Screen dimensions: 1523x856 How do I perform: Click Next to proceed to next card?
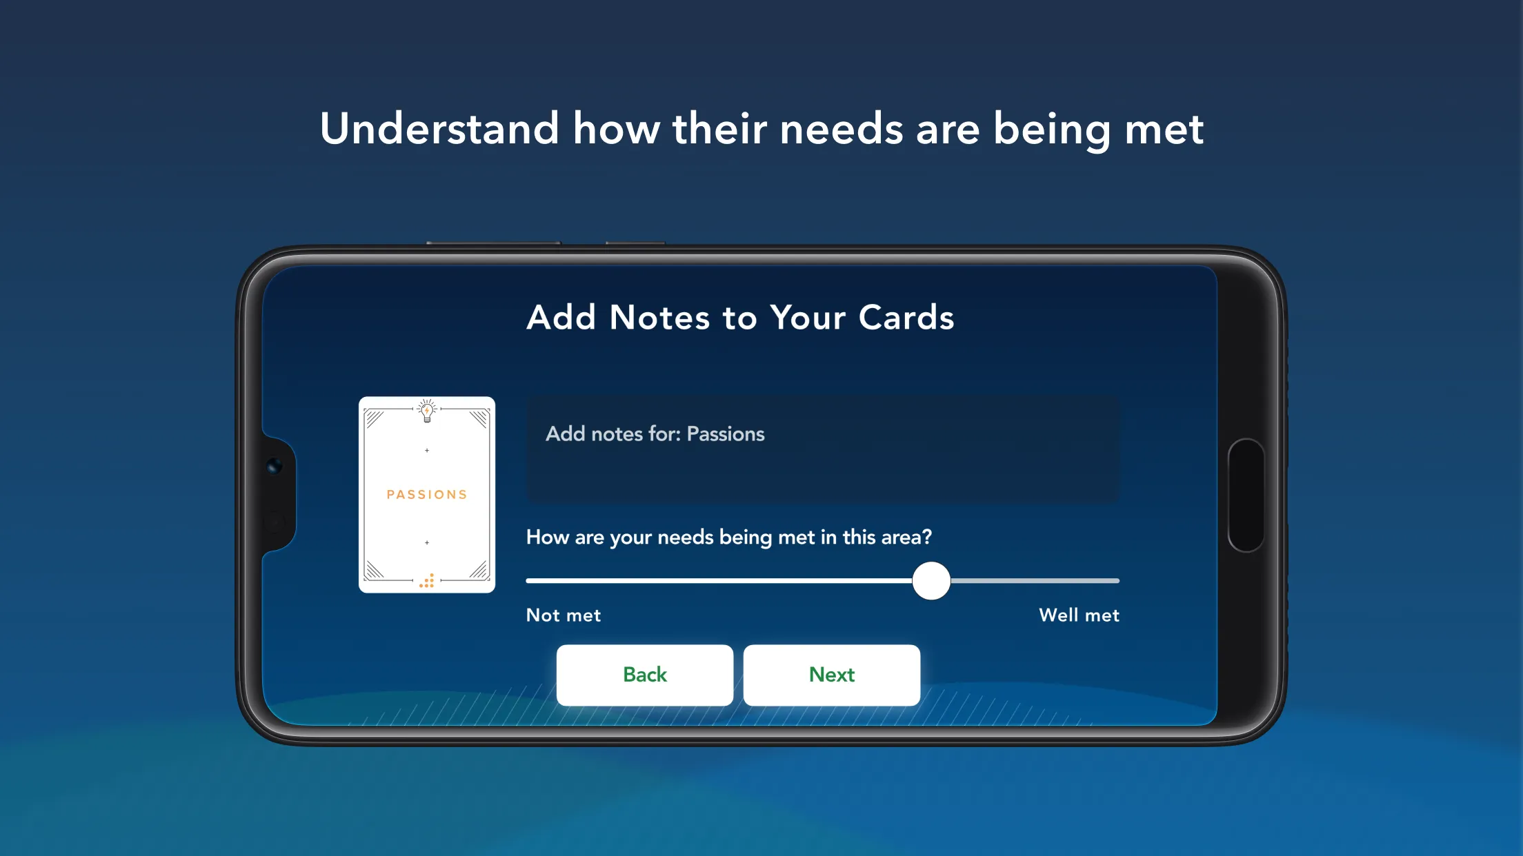832,673
